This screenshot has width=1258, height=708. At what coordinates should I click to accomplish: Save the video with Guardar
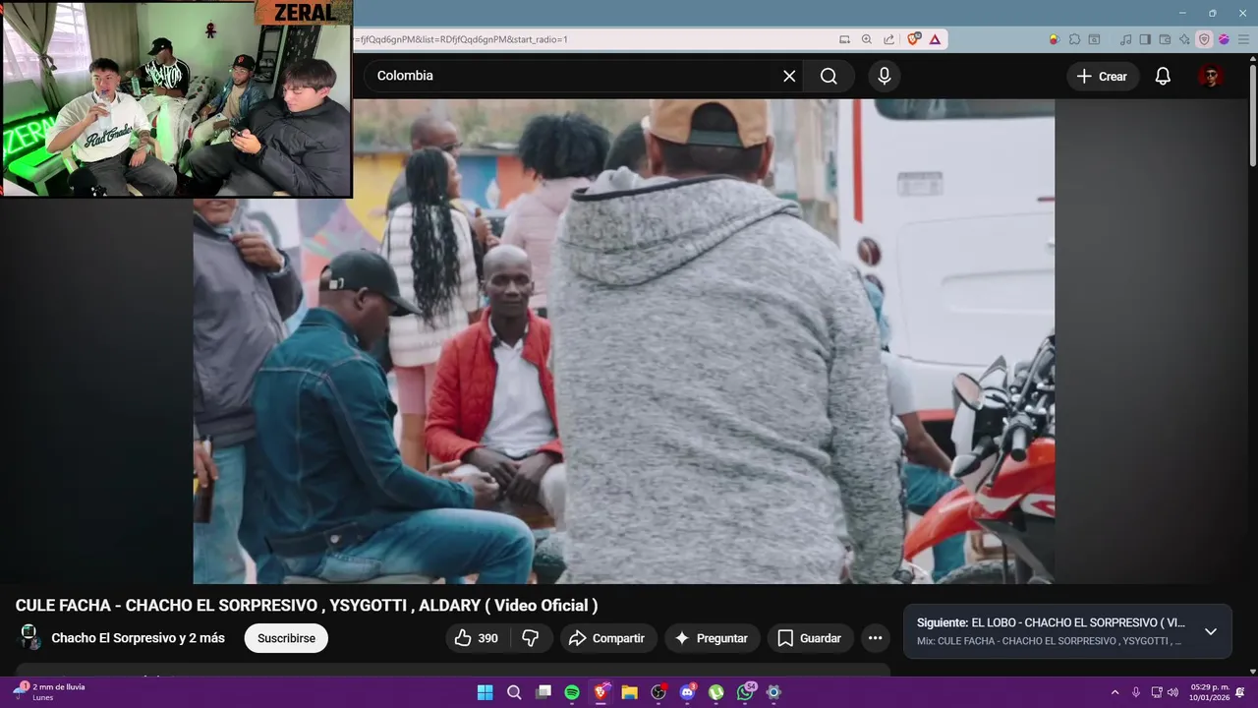(x=811, y=638)
